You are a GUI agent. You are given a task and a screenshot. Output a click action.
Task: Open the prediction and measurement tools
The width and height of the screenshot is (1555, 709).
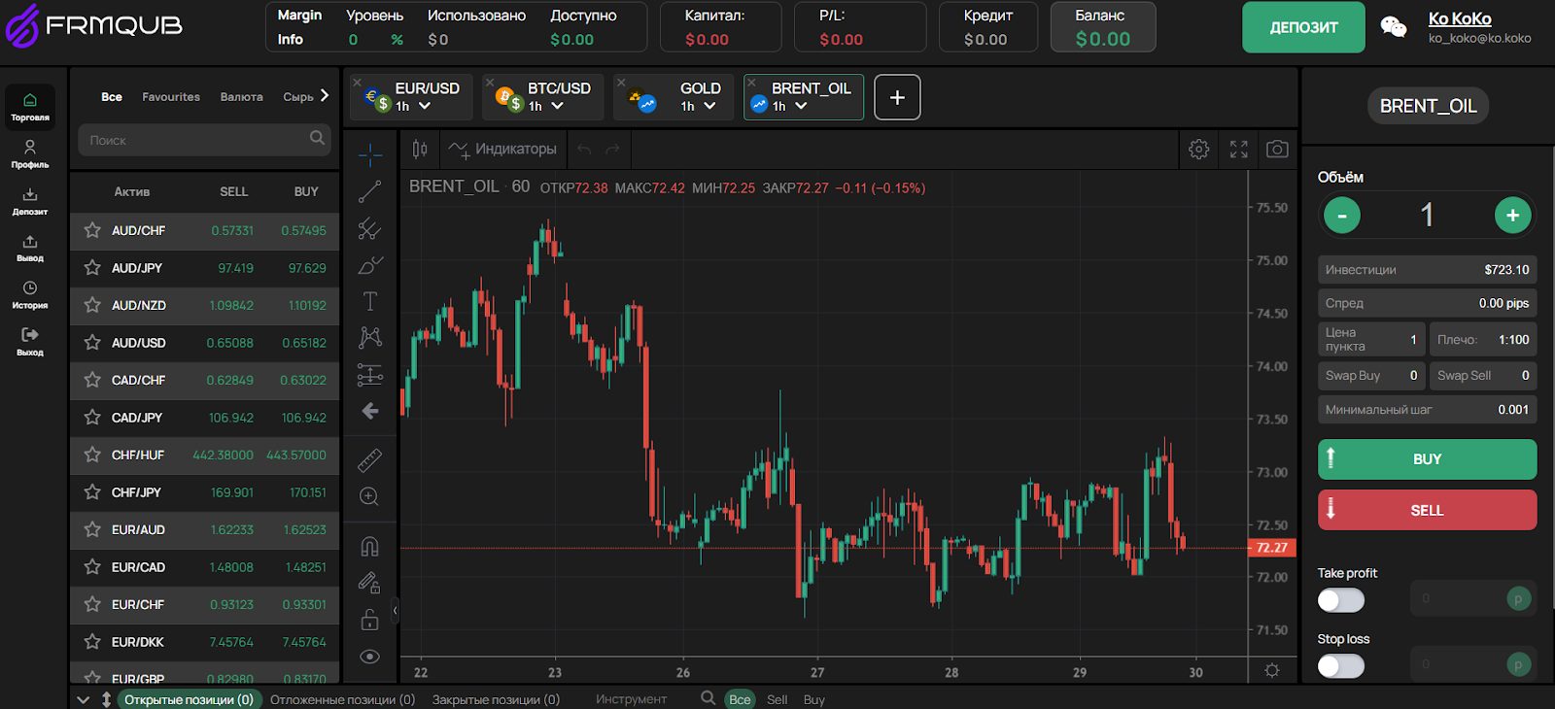tap(370, 374)
